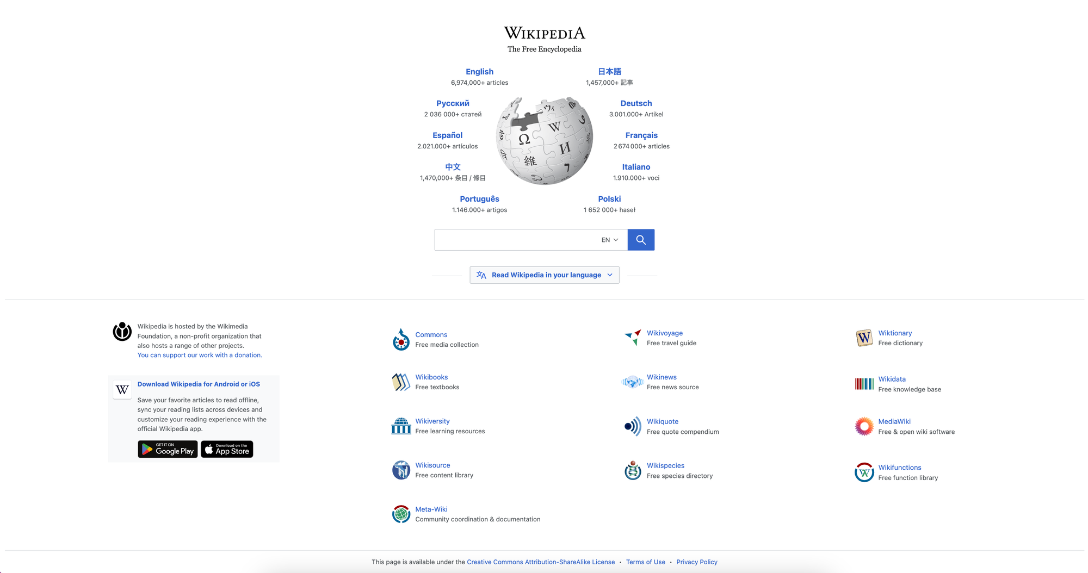Open the Wikinews text link
The width and height of the screenshot is (1088, 573).
tap(662, 377)
